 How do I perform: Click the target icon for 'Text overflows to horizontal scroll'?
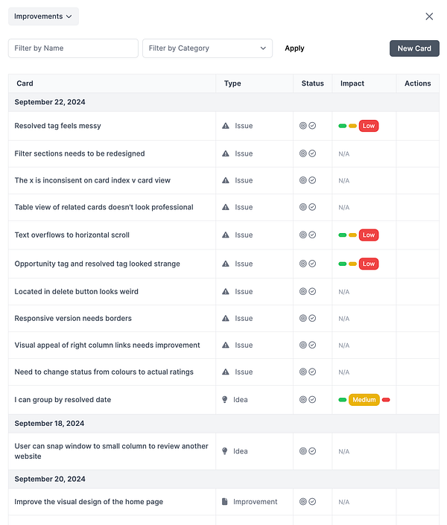tap(303, 235)
